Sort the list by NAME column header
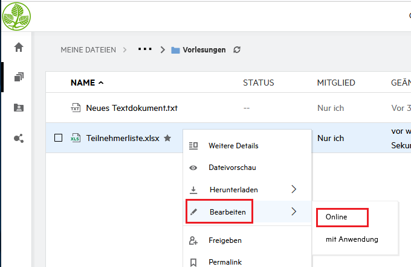 [x=83, y=83]
